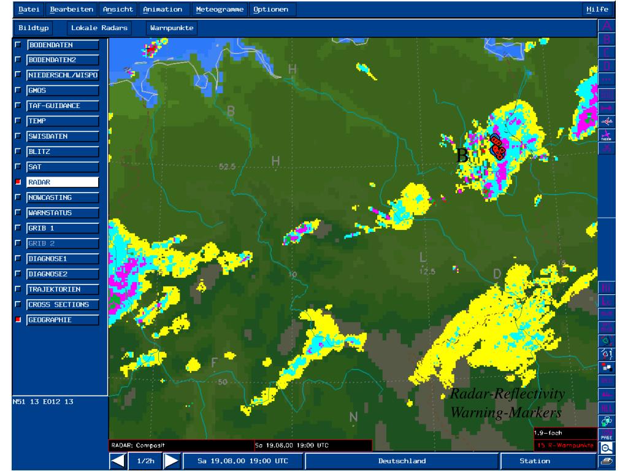The image size is (628, 471).
Task: Open the Hilfe menu
Action: tap(597, 9)
